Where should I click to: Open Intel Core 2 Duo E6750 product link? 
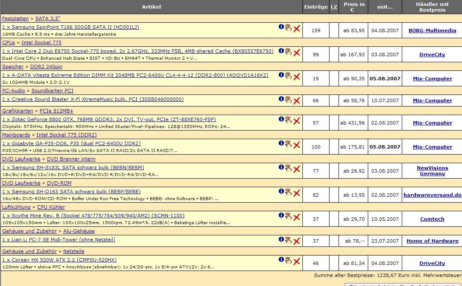coord(138,51)
